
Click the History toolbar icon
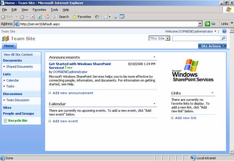pyautogui.click(x=97, y=17)
